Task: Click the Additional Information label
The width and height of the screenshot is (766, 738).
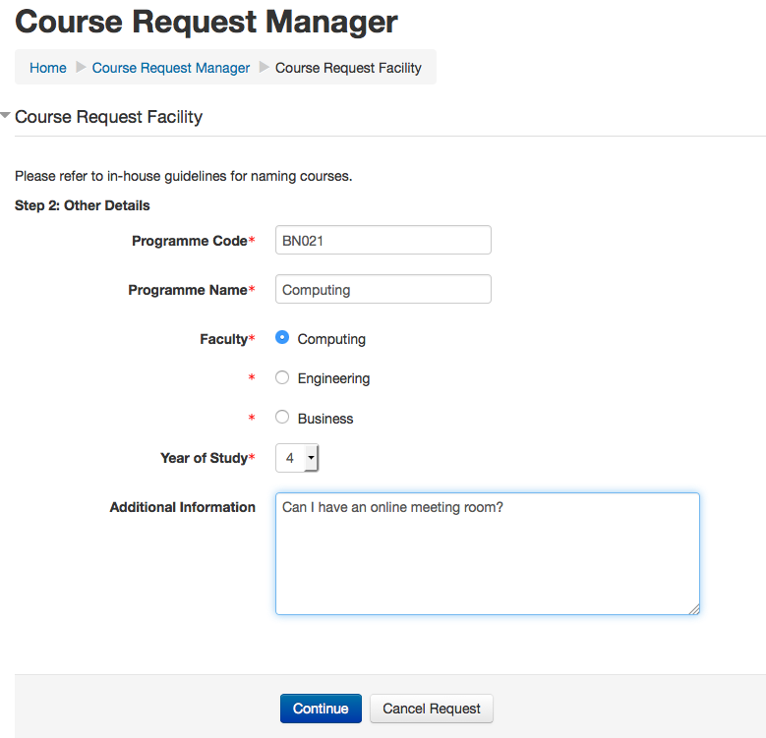Action: click(182, 507)
